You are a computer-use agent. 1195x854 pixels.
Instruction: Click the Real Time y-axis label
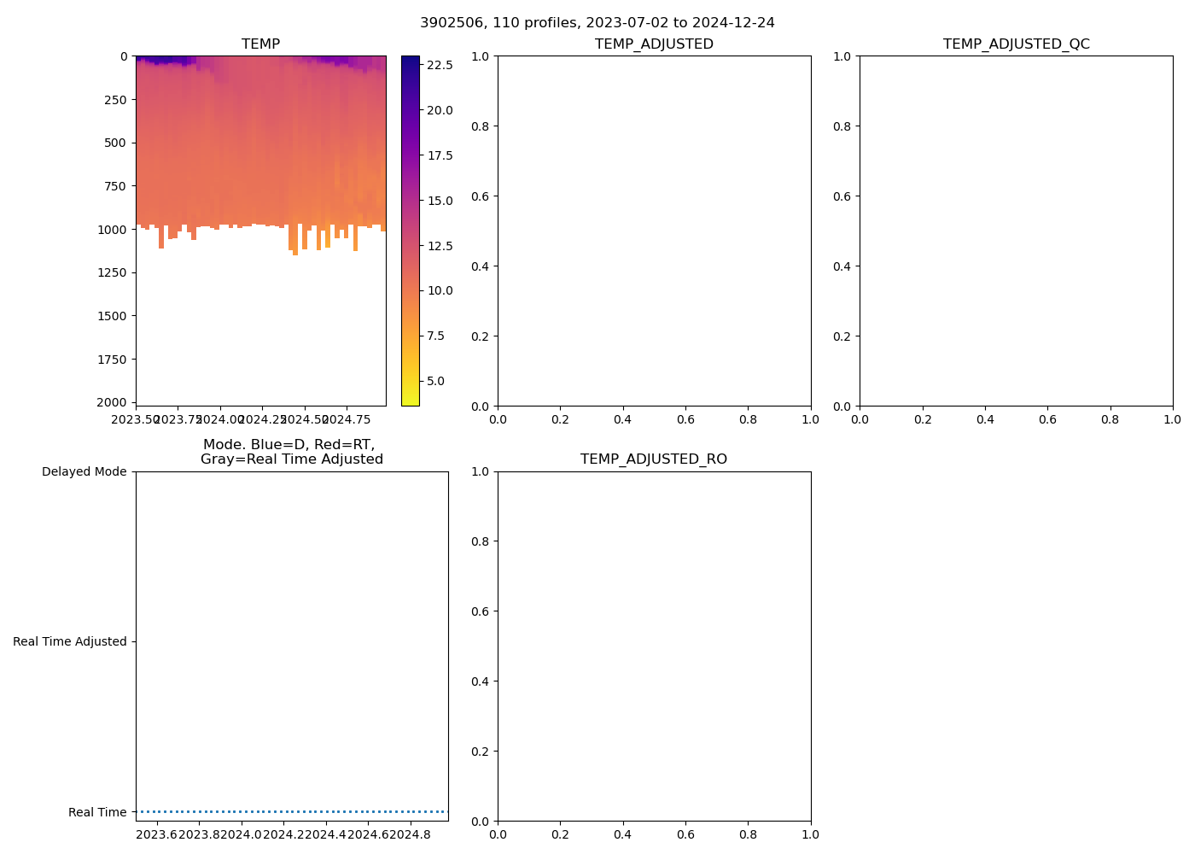pos(97,812)
